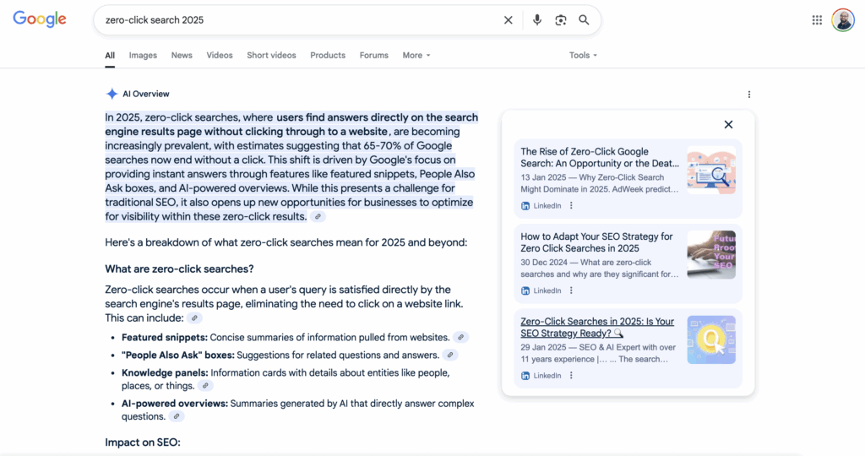Switch to the Images tab
865x456 pixels.
pyautogui.click(x=143, y=55)
